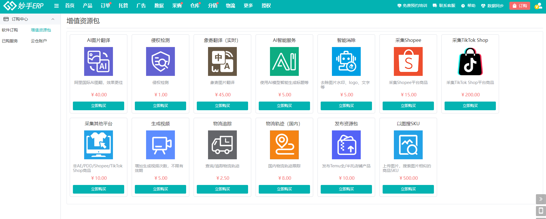Screen dimensions: 546x219
Task: Open the 首页 menu
Action: point(70,6)
